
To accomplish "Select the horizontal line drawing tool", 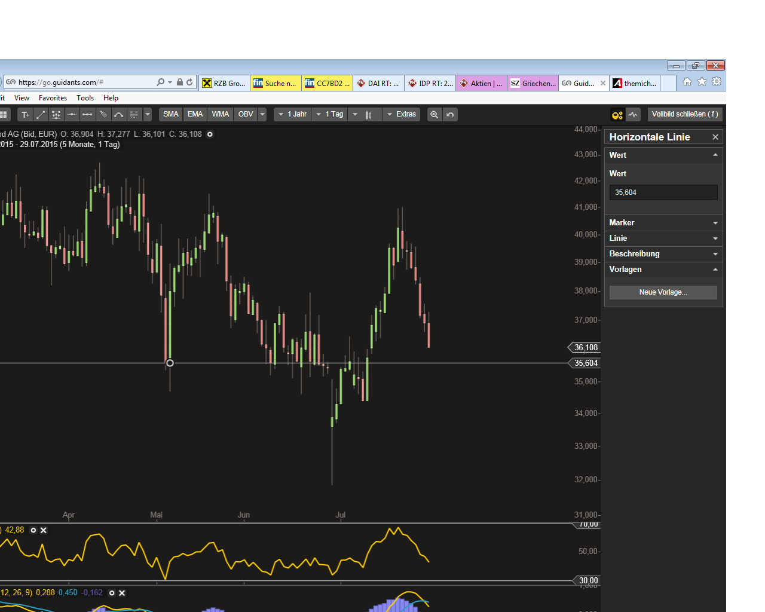I will click(72, 114).
